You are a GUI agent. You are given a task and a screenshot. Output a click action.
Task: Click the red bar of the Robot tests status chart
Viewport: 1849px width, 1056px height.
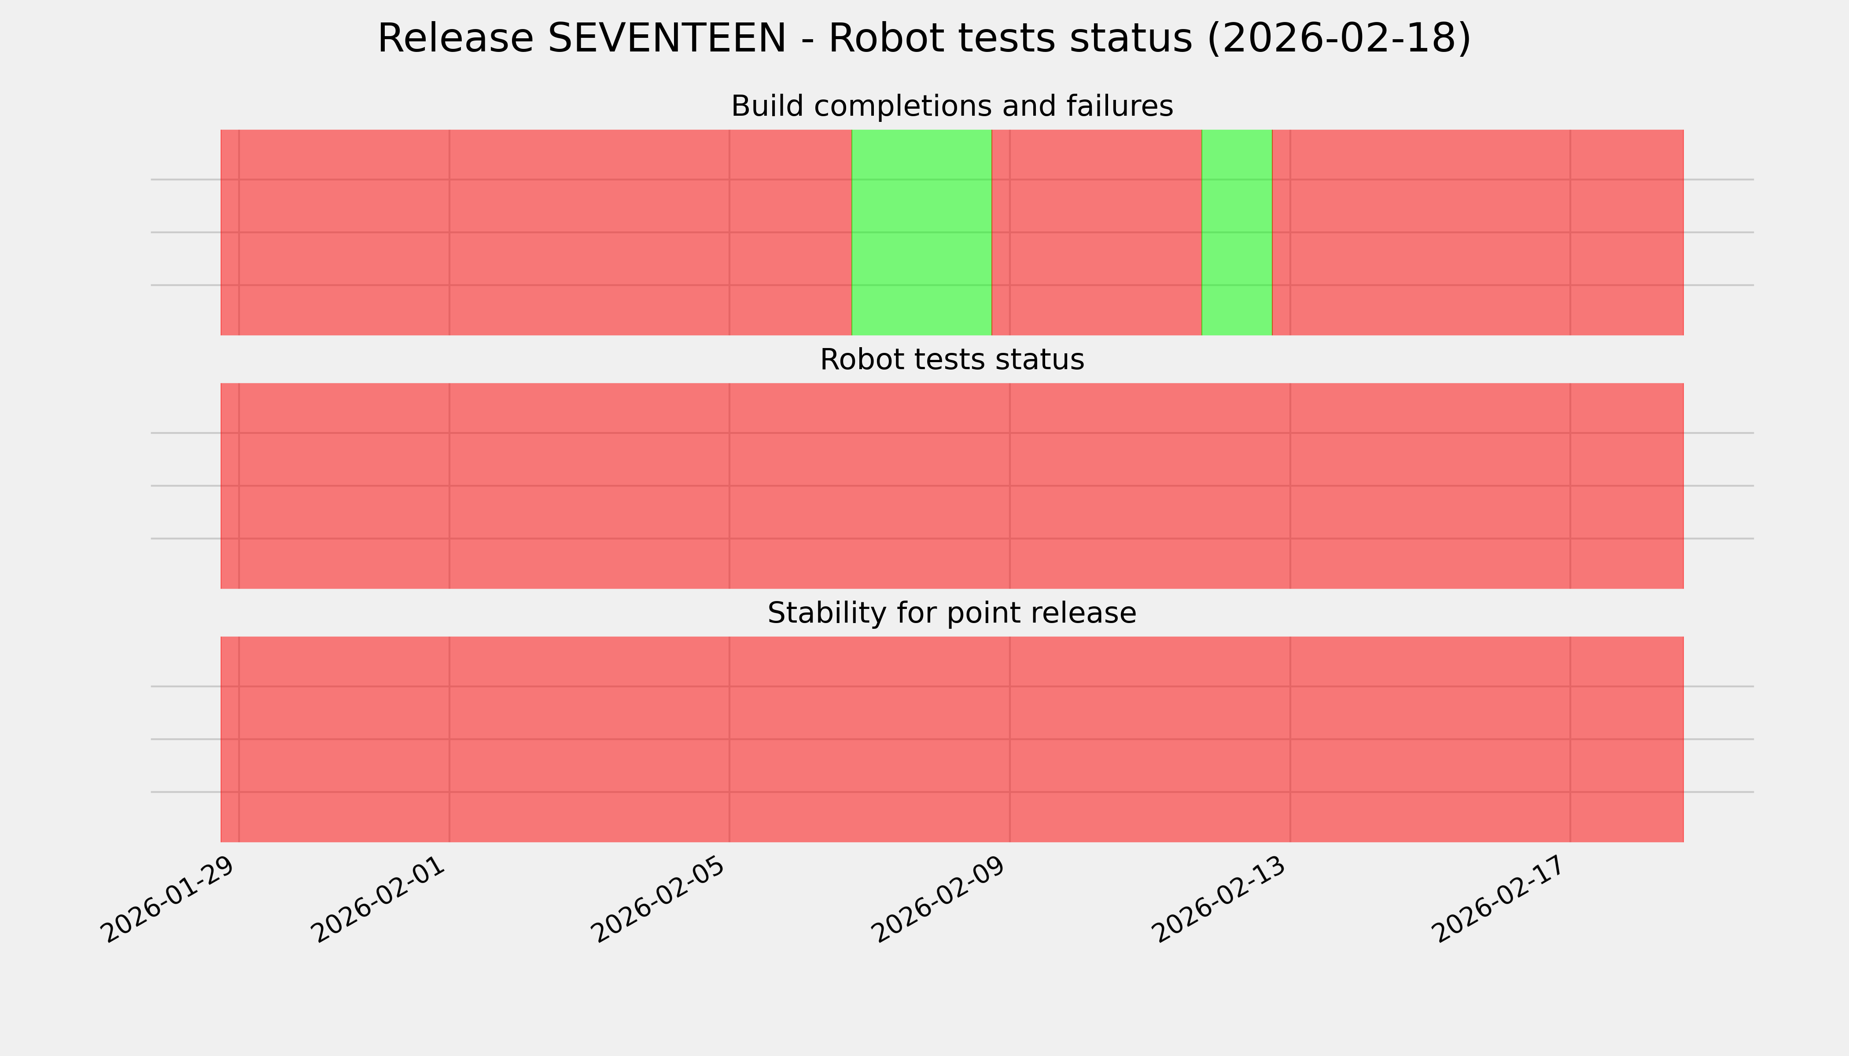pos(951,486)
